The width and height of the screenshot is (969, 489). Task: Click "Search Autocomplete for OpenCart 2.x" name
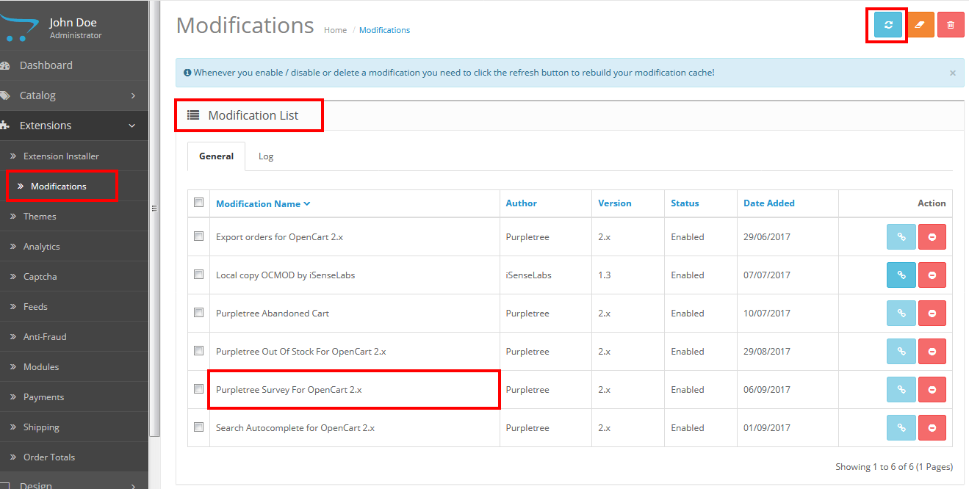coord(295,428)
